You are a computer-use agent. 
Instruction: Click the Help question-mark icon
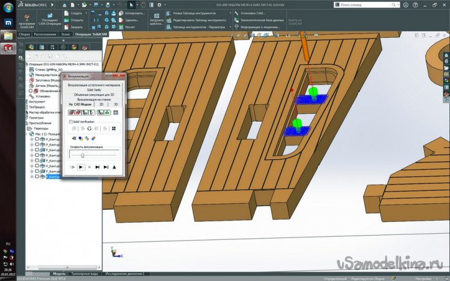(x=416, y=5)
